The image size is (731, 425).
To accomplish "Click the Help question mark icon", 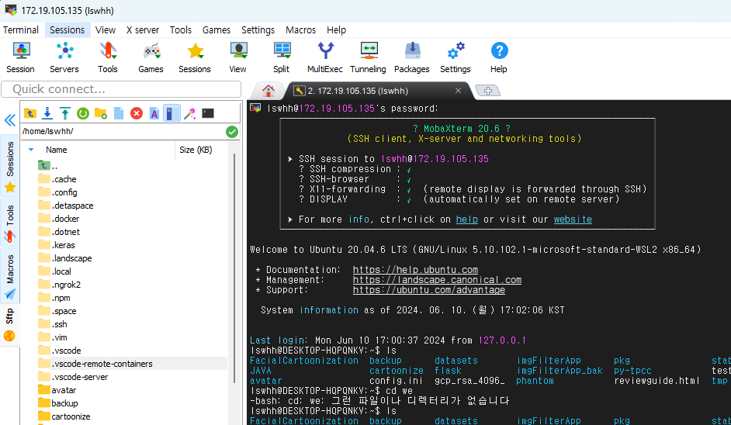I will (x=499, y=57).
